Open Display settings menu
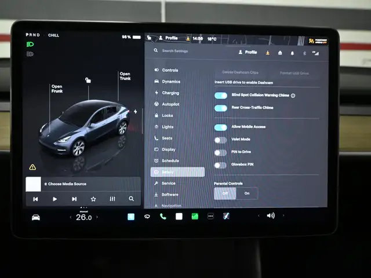 tap(165, 149)
